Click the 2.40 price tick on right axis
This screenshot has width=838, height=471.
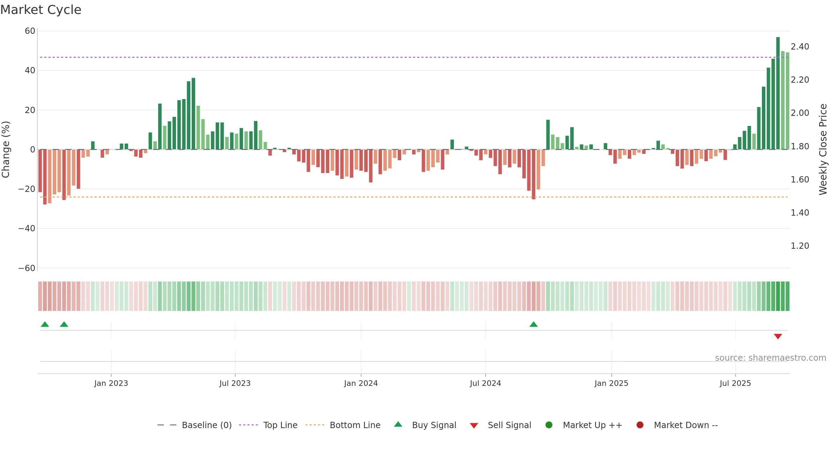tap(800, 46)
